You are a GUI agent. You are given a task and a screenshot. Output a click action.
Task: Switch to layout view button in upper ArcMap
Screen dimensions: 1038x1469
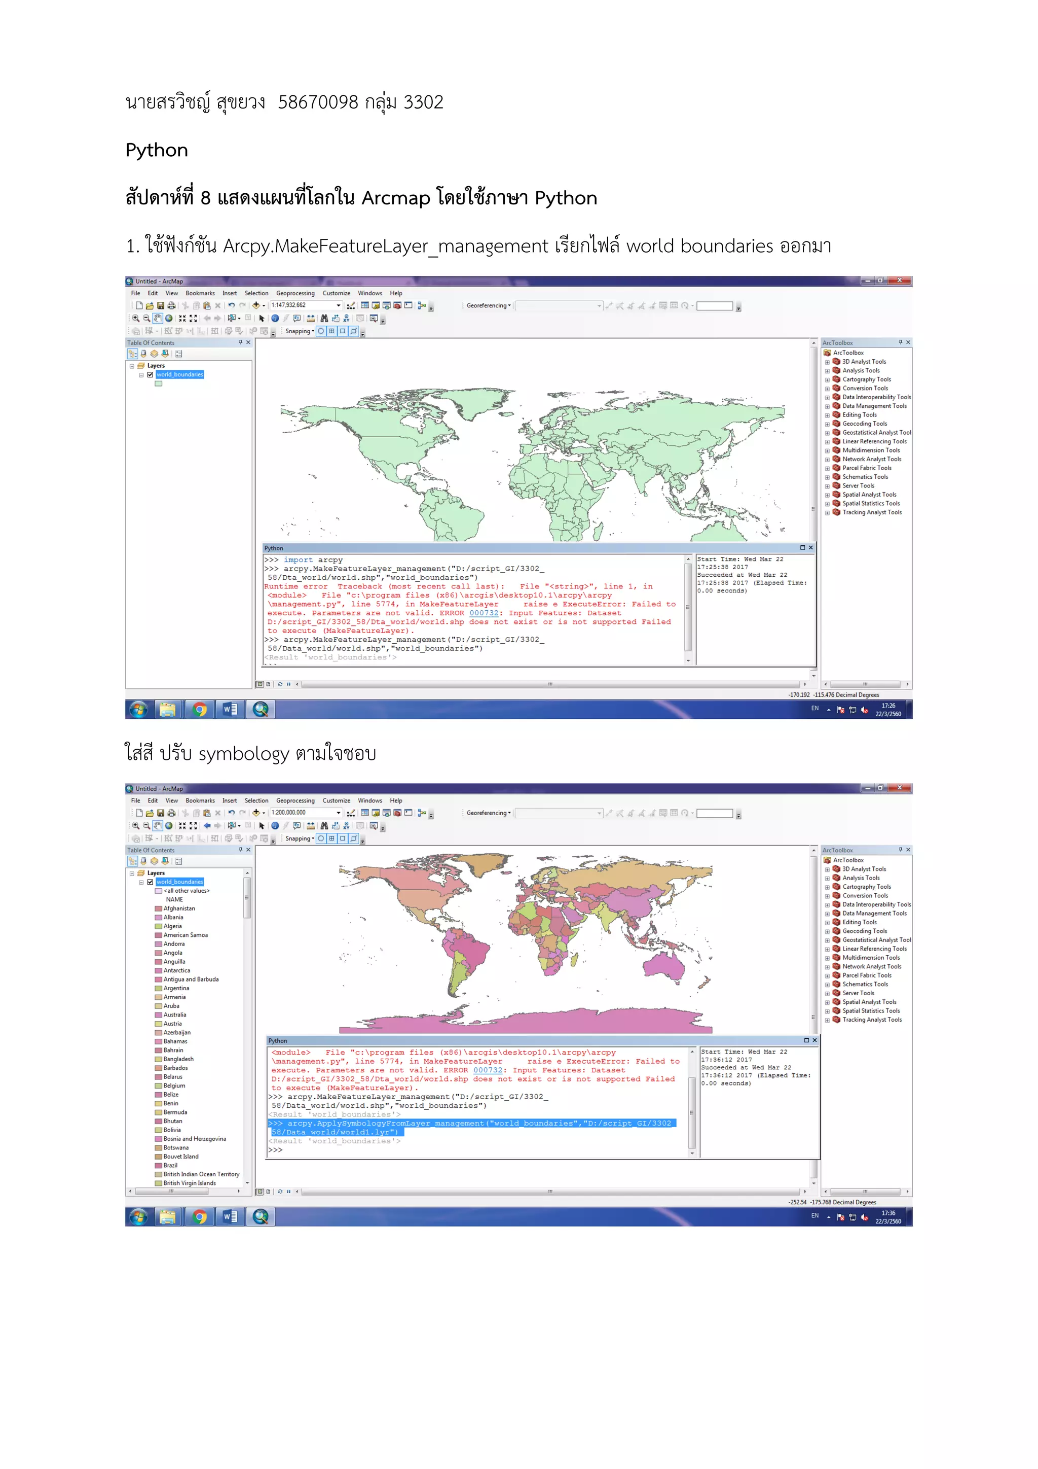[x=268, y=684]
